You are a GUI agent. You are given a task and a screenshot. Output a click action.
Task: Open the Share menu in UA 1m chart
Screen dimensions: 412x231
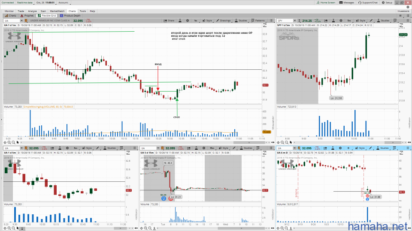click(x=169, y=21)
